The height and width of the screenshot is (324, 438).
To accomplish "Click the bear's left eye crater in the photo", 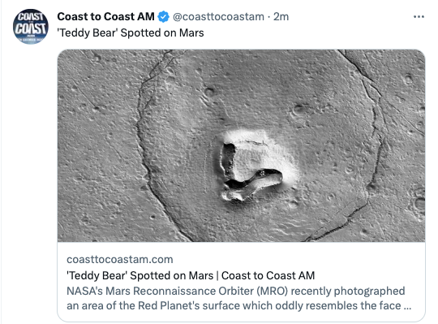I will pos(209,92).
